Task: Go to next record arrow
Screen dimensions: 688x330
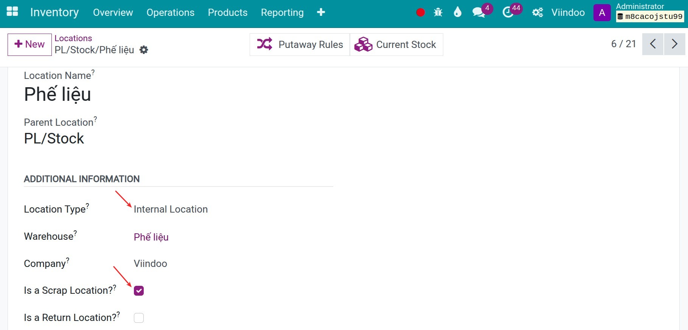Action: 675,44
